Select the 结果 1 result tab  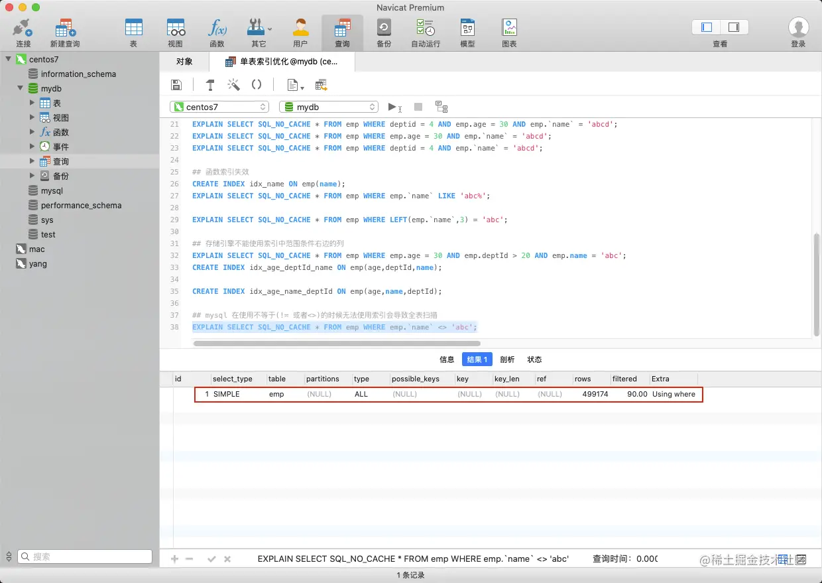[x=477, y=359]
